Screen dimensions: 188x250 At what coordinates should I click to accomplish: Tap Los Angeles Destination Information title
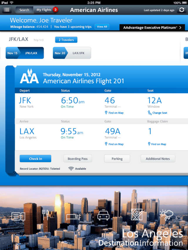(141, 238)
